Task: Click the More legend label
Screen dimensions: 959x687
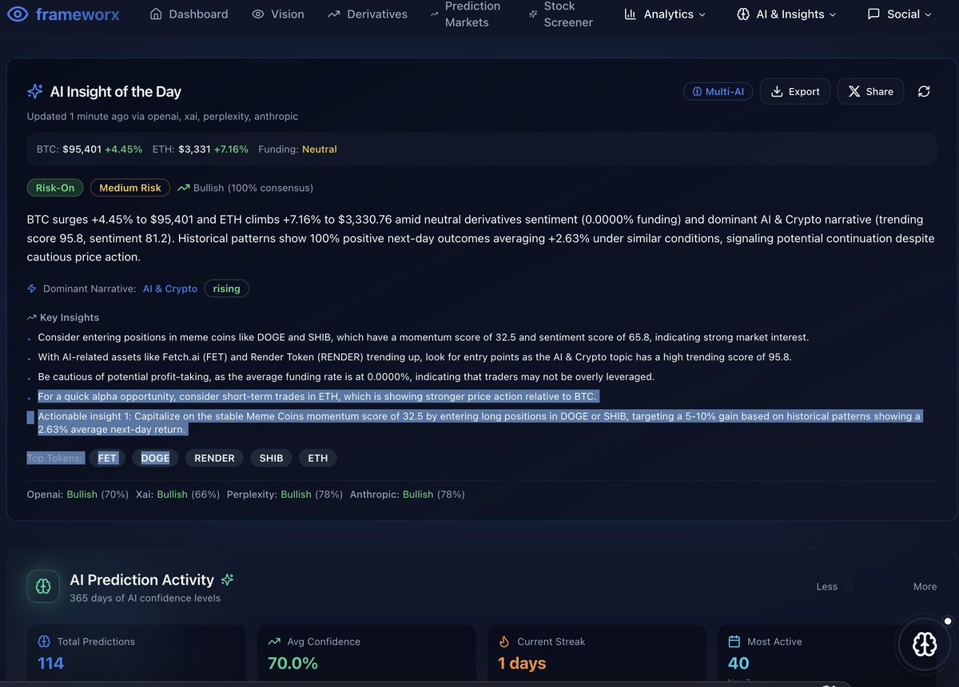Action: click(925, 586)
